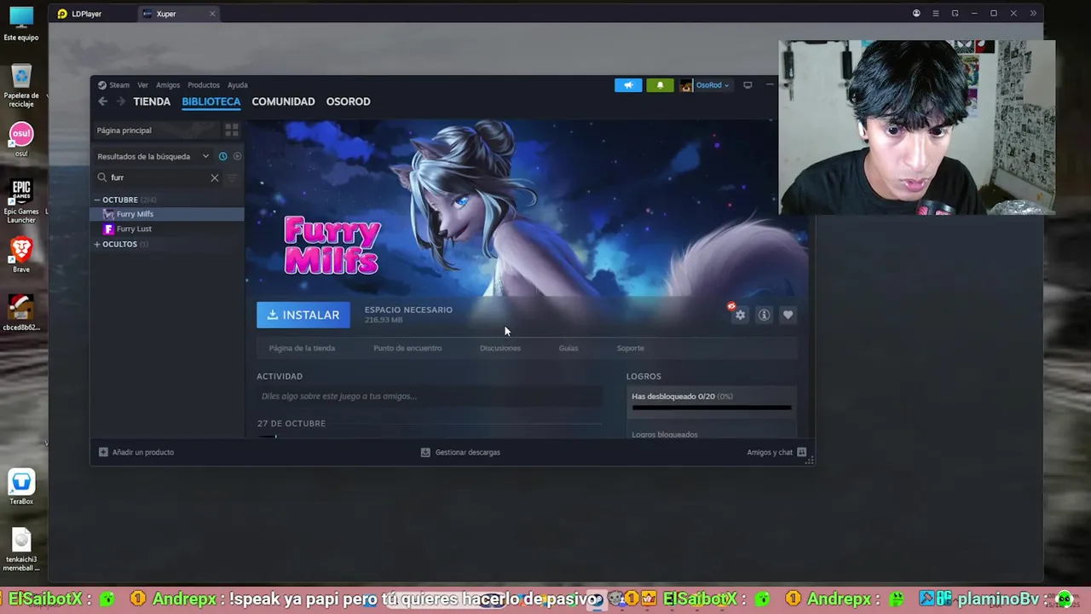Image resolution: width=1091 pixels, height=614 pixels.
Task: Open Guías link
Action: point(569,348)
